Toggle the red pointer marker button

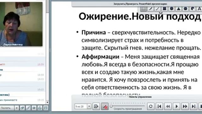105,106
